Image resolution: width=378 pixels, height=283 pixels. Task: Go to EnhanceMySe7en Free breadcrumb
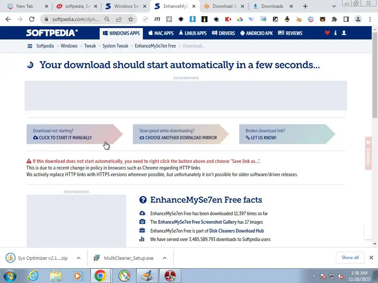point(155,46)
